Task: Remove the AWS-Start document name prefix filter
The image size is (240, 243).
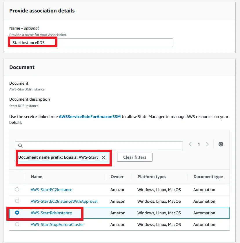Action: (x=103, y=157)
